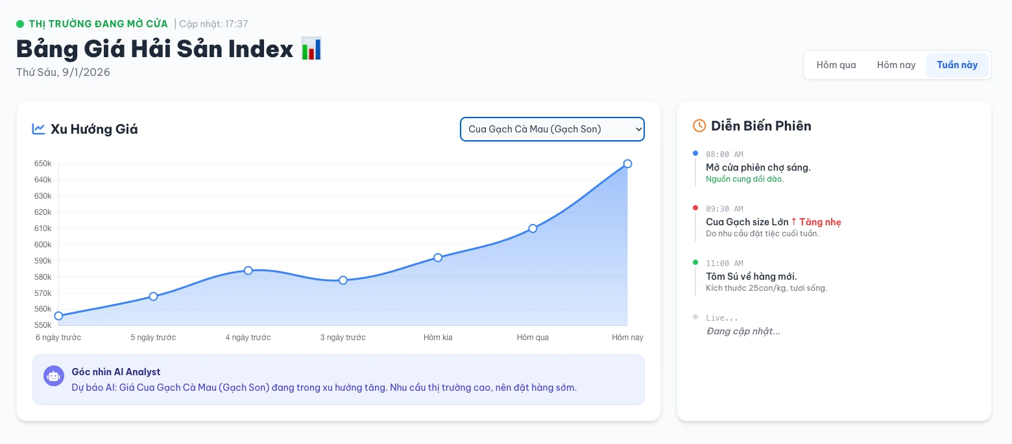Viewport: 1012px width, 444px height.
Task: Select the 6 ngày trước chart point
Action: tap(58, 316)
